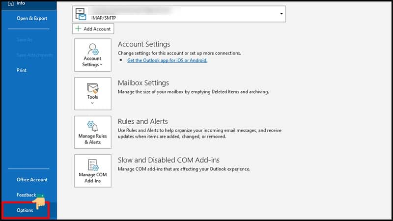Screen dimensions: 393x221
Task: Open Options at the sidebar bottom
Action: tap(25, 210)
